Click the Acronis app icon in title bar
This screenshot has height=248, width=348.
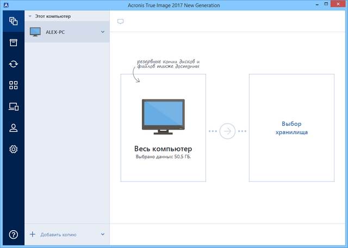tap(5, 5)
